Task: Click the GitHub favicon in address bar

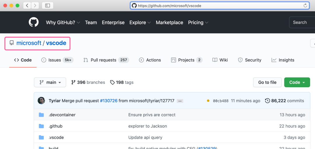Action: (x=134, y=6)
